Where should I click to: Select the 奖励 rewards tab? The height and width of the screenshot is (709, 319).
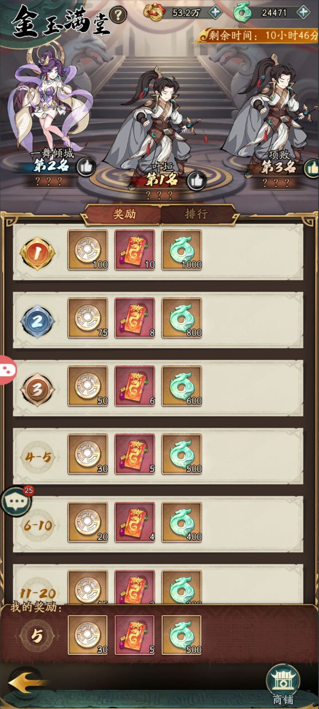click(x=124, y=214)
